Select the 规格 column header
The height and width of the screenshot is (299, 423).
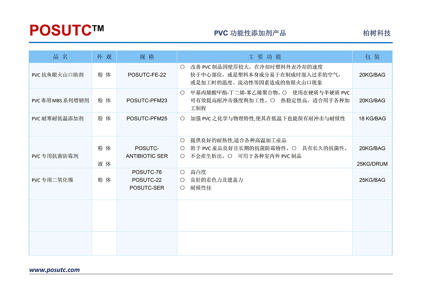coord(147,57)
